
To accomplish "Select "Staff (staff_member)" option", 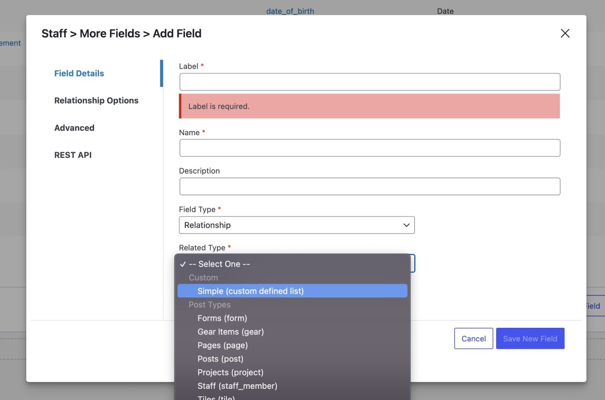I will click(237, 386).
